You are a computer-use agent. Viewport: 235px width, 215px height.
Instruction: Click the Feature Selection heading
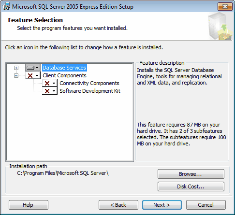pos(35,20)
